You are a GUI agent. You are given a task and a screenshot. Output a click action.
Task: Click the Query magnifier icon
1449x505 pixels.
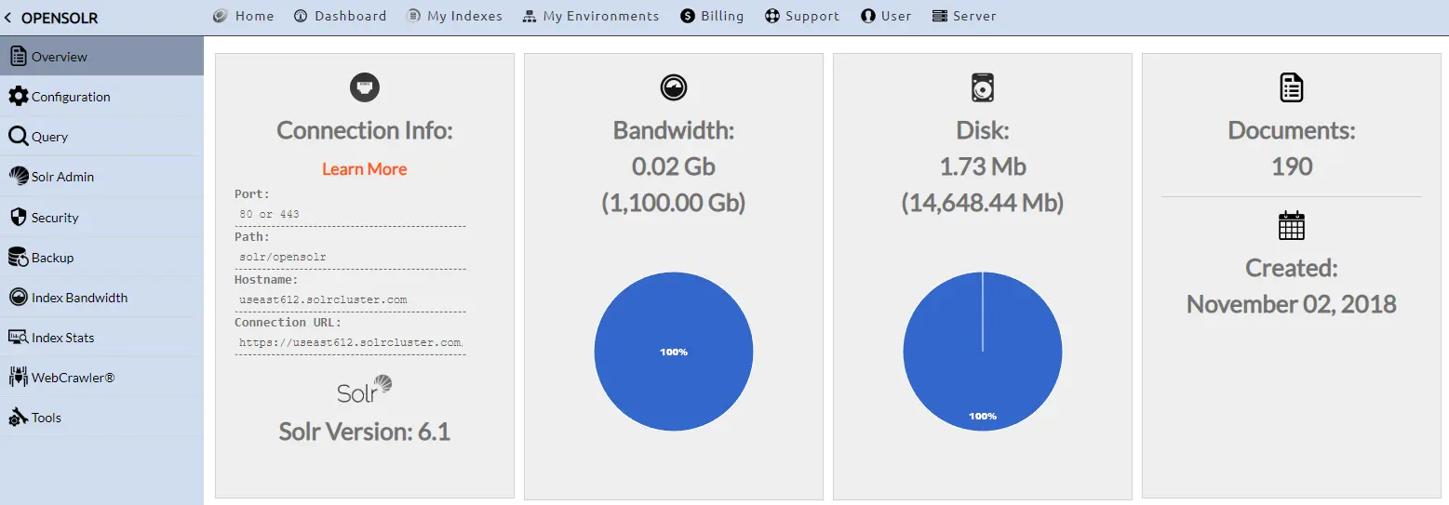click(x=18, y=137)
